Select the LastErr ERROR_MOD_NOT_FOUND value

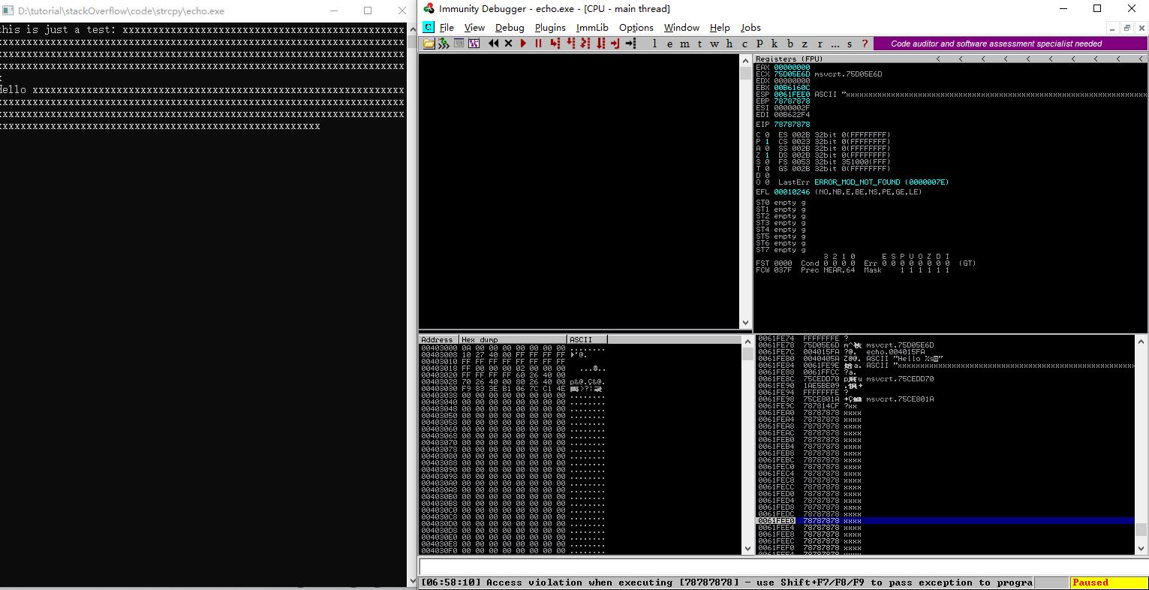(881, 182)
